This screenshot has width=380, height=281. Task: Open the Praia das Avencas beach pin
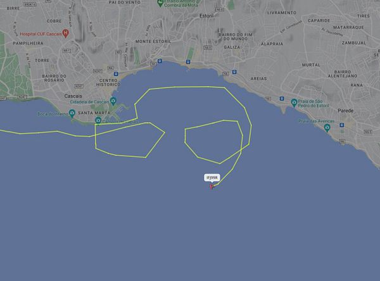pyautogui.click(x=327, y=128)
